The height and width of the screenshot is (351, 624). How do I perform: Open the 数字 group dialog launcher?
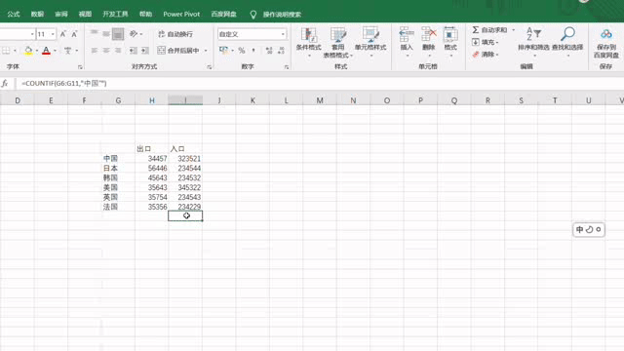(287, 67)
